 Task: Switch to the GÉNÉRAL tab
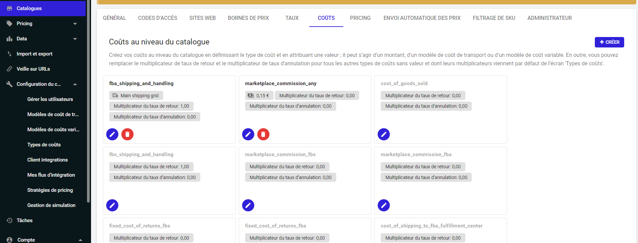click(x=114, y=18)
